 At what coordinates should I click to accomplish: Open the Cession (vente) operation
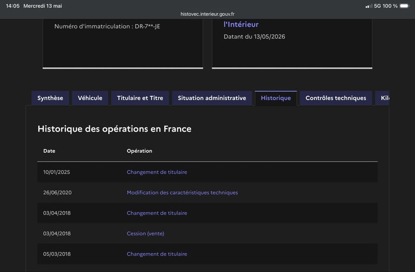(x=145, y=234)
